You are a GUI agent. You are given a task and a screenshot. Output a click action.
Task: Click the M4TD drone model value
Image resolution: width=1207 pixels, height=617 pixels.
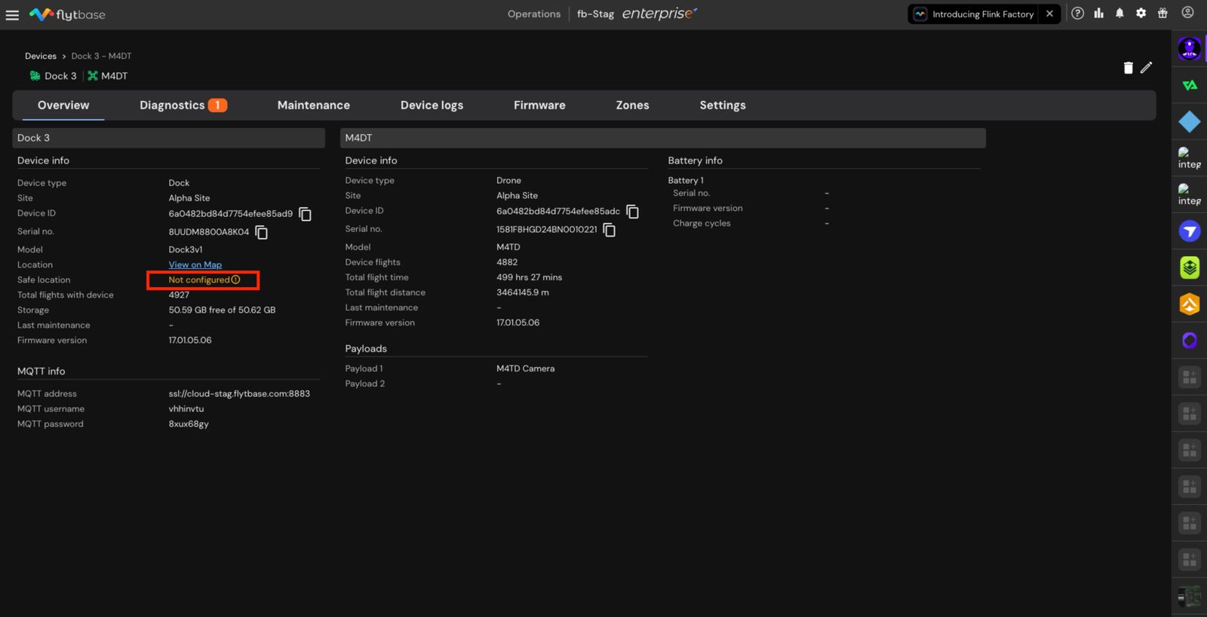tap(508, 247)
